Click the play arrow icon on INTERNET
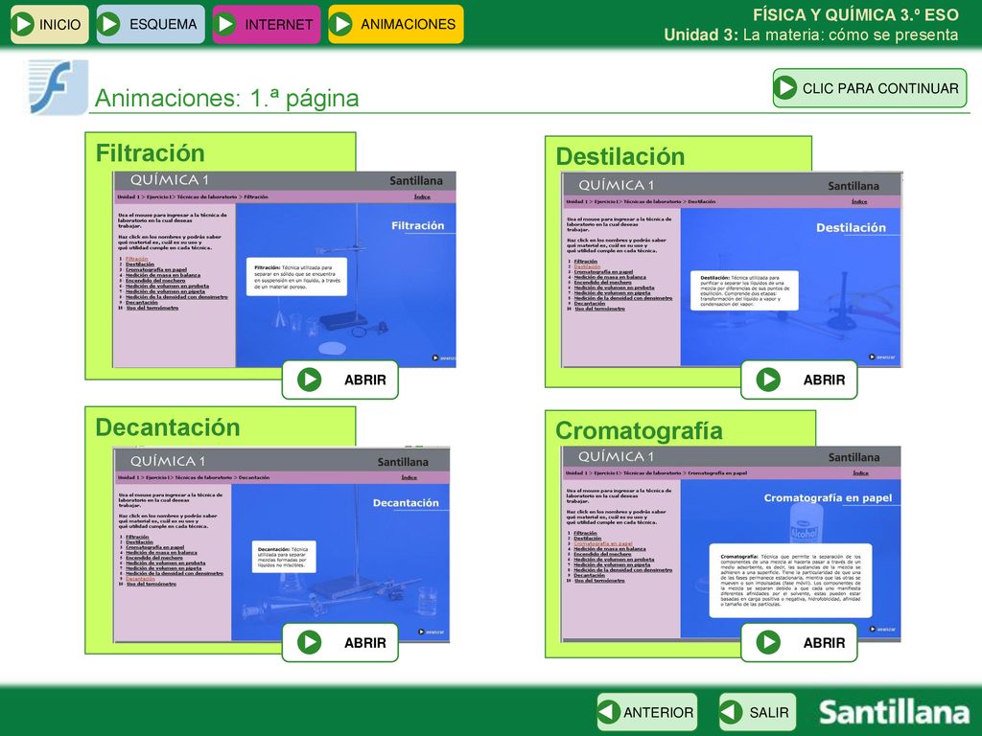This screenshot has width=982, height=736. [x=224, y=24]
